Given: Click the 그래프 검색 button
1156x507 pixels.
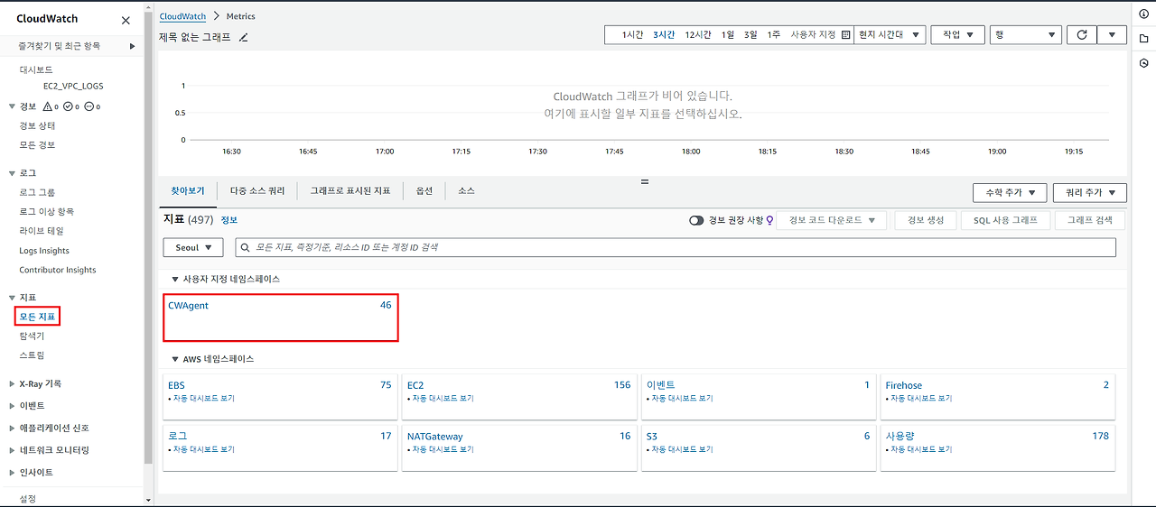Looking at the screenshot, I should [x=1090, y=220].
